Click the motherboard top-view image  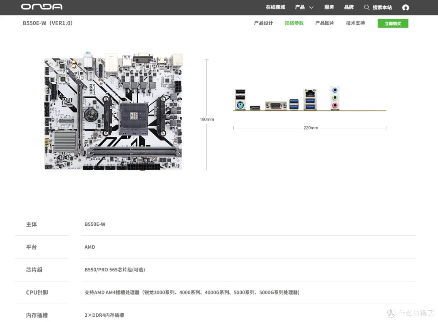tap(114, 111)
